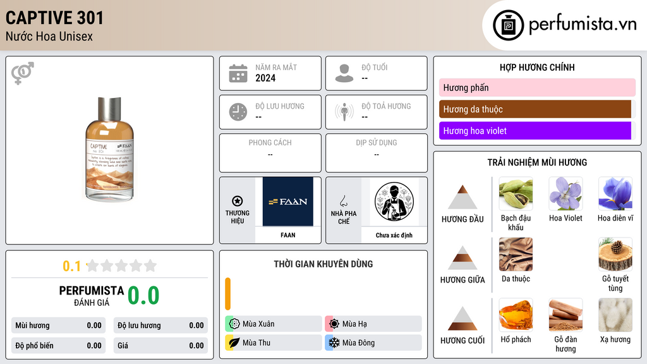Select the Hoa diên vĩ note image
Screen dimensions: 647x364
[x=615, y=193]
